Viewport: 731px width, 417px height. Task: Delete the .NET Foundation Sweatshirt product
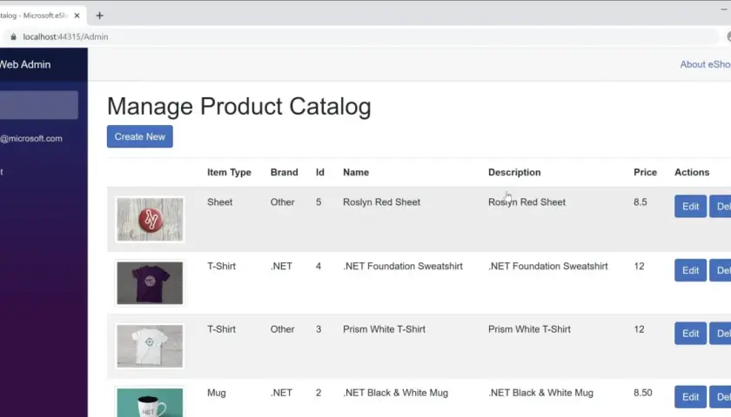(x=721, y=270)
